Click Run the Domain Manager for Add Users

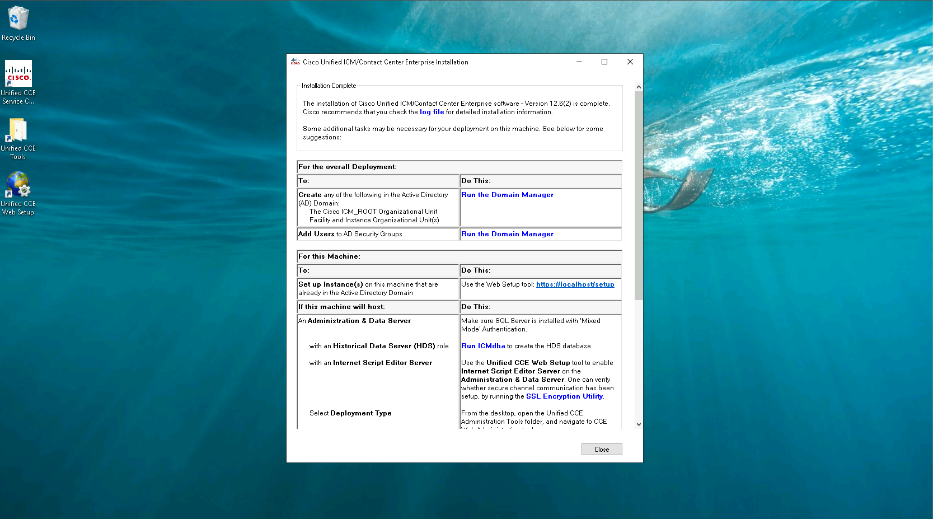click(x=507, y=234)
